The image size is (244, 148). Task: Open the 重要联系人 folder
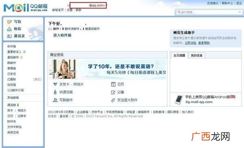(x=14, y=52)
